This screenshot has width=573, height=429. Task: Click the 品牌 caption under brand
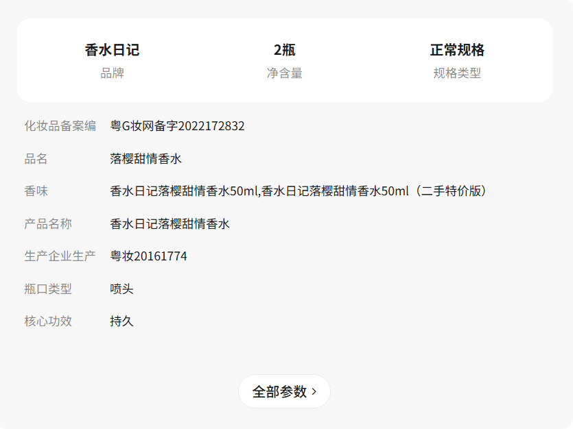click(112, 73)
